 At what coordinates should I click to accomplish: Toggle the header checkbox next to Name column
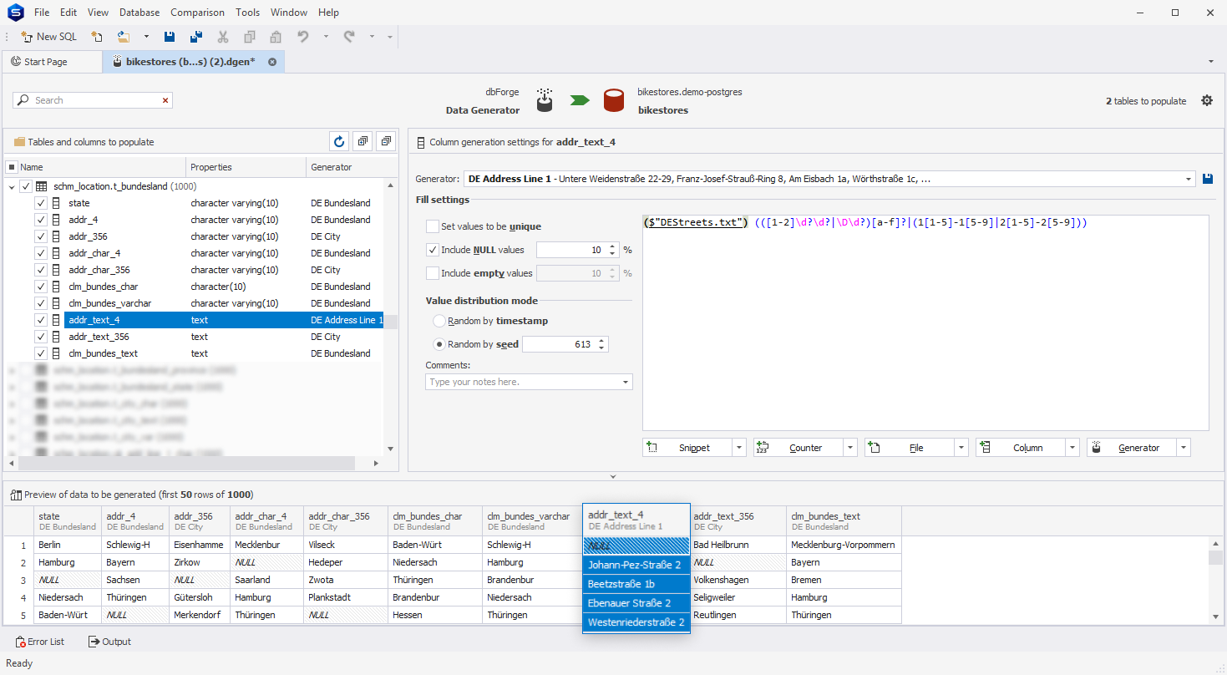12,167
